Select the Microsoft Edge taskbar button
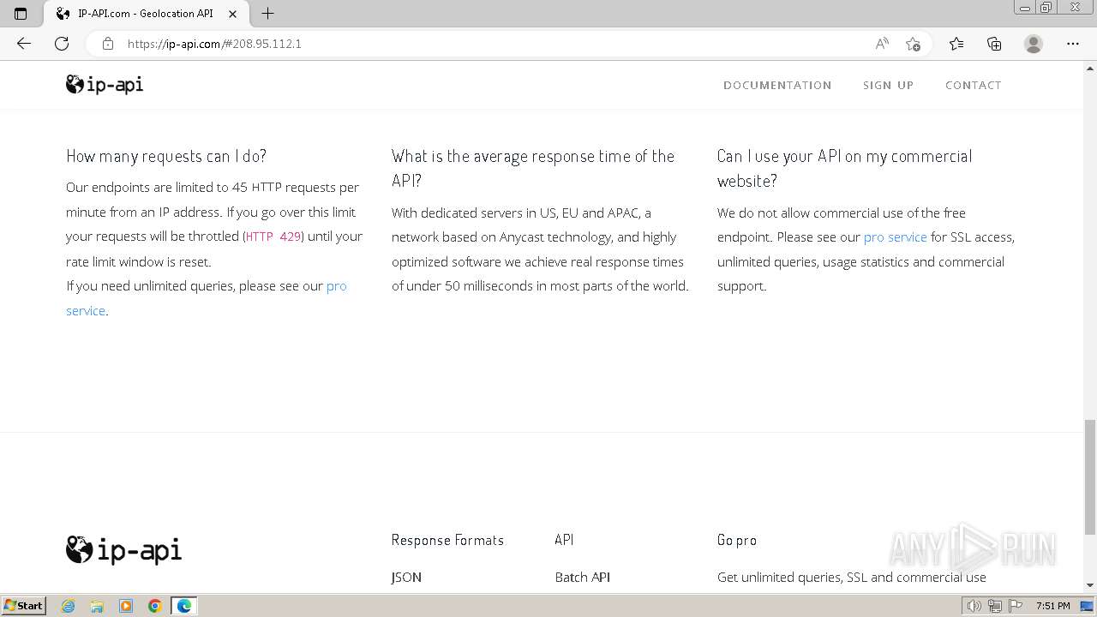Screen dimensions: 1097x617 [x=184, y=606]
